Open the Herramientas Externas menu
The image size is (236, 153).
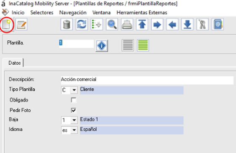pyautogui.click(x=142, y=13)
